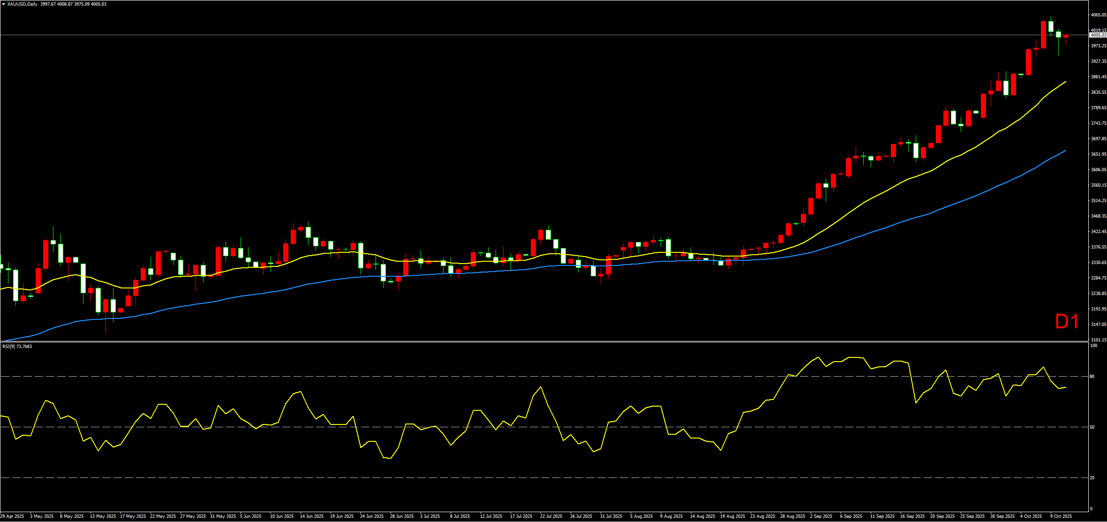
Task: Click the 29 Apr 2025 date label
Action: point(12,516)
